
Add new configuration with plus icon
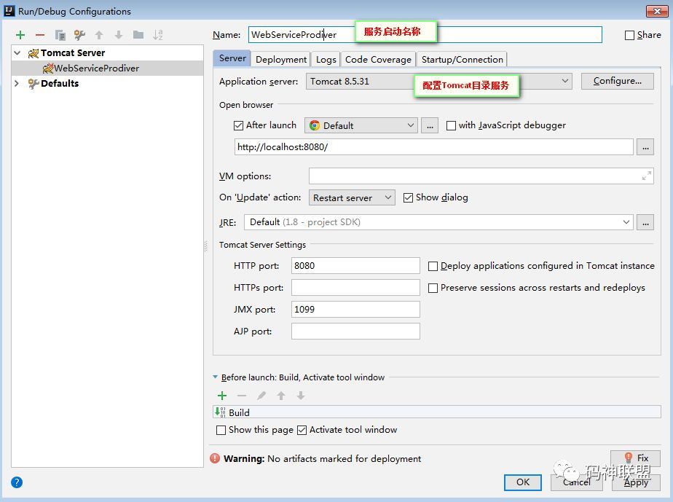(x=20, y=35)
